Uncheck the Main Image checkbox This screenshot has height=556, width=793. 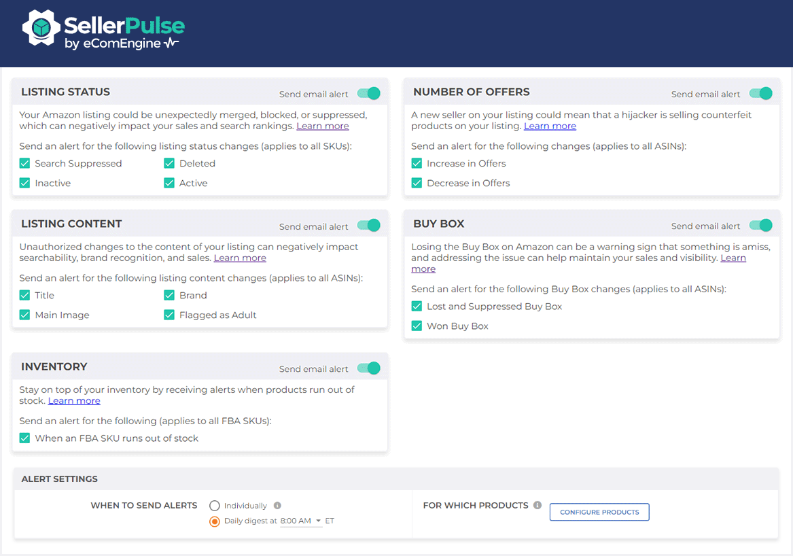pyautogui.click(x=24, y=315)
